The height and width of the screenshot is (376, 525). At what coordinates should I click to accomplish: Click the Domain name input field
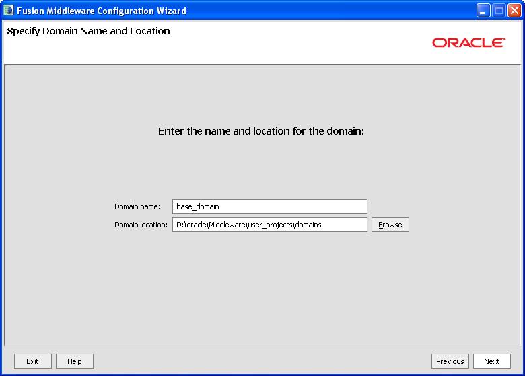coord(269,206)
